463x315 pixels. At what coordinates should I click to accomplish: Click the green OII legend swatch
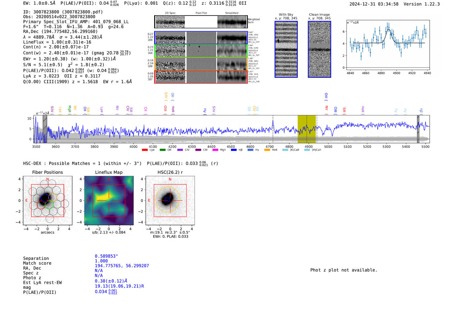pos(162,150)
